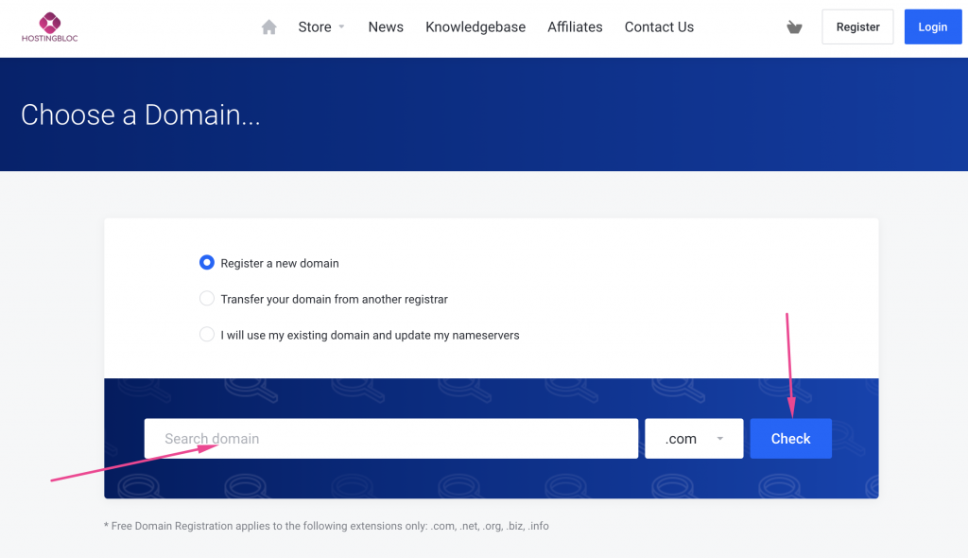968x558 pixels.
Task: Click the Store menu dropdown arrow
Action: click(x=341, y=27)
